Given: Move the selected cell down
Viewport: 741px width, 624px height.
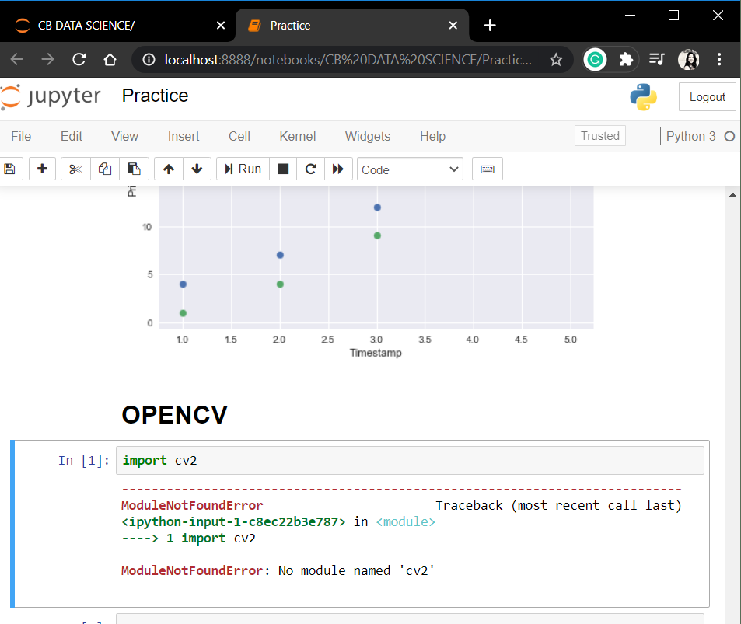Looking at the screenshot, I should coord(197,169).
